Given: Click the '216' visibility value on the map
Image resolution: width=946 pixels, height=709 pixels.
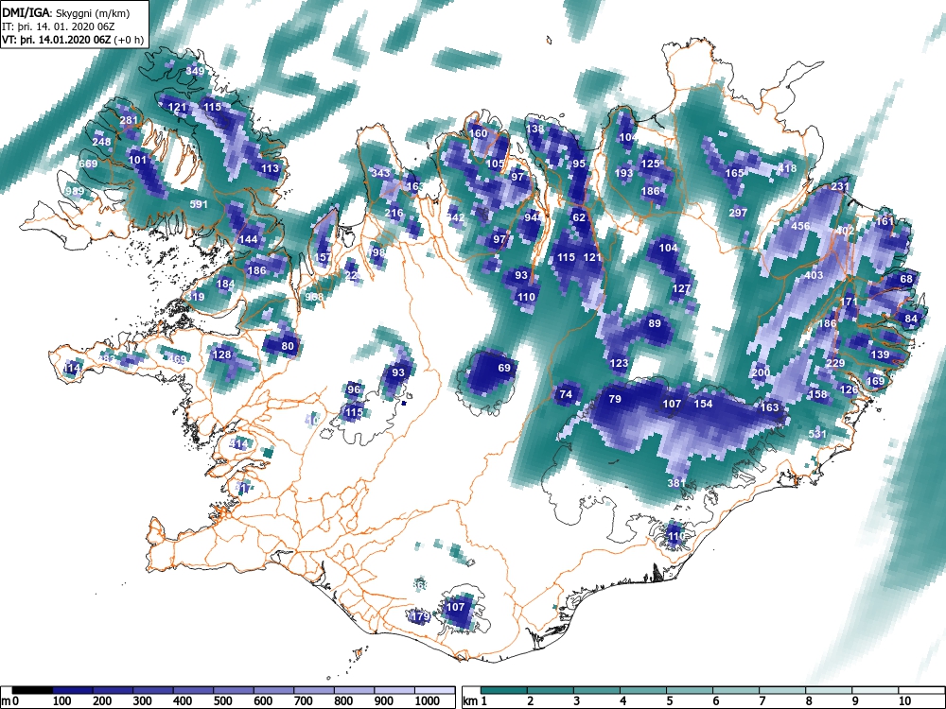Looking at the screenshot, I should click(394, 212).
